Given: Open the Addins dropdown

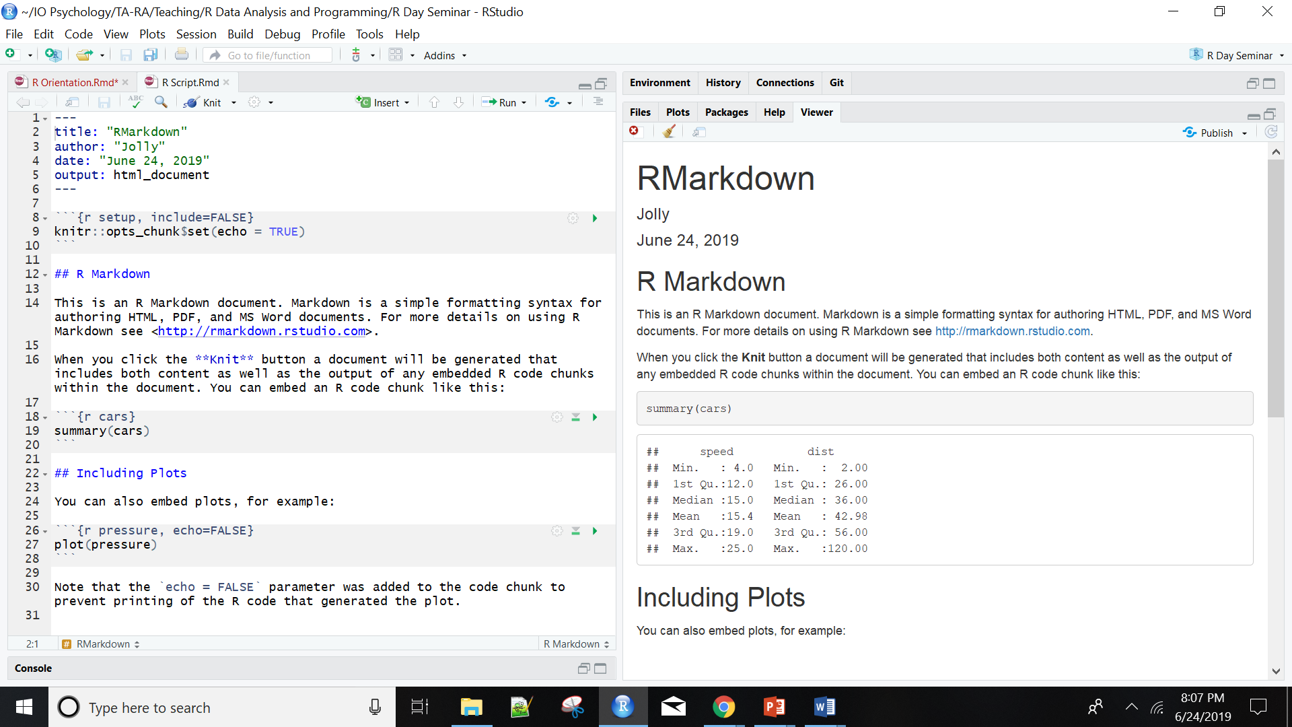Looking at the screenshot, I should (x=445, y=55).
